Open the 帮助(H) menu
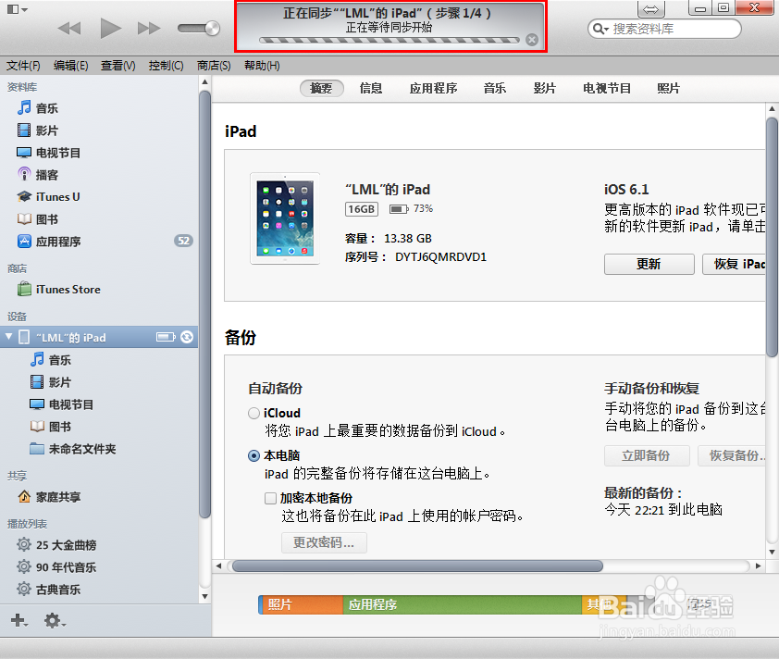This screenshot has height=659, width=779. click(x=262, y=66)
